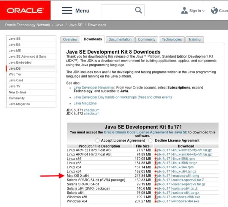
Task: Switch to the Documentation tab
Action: coord(120,39)
